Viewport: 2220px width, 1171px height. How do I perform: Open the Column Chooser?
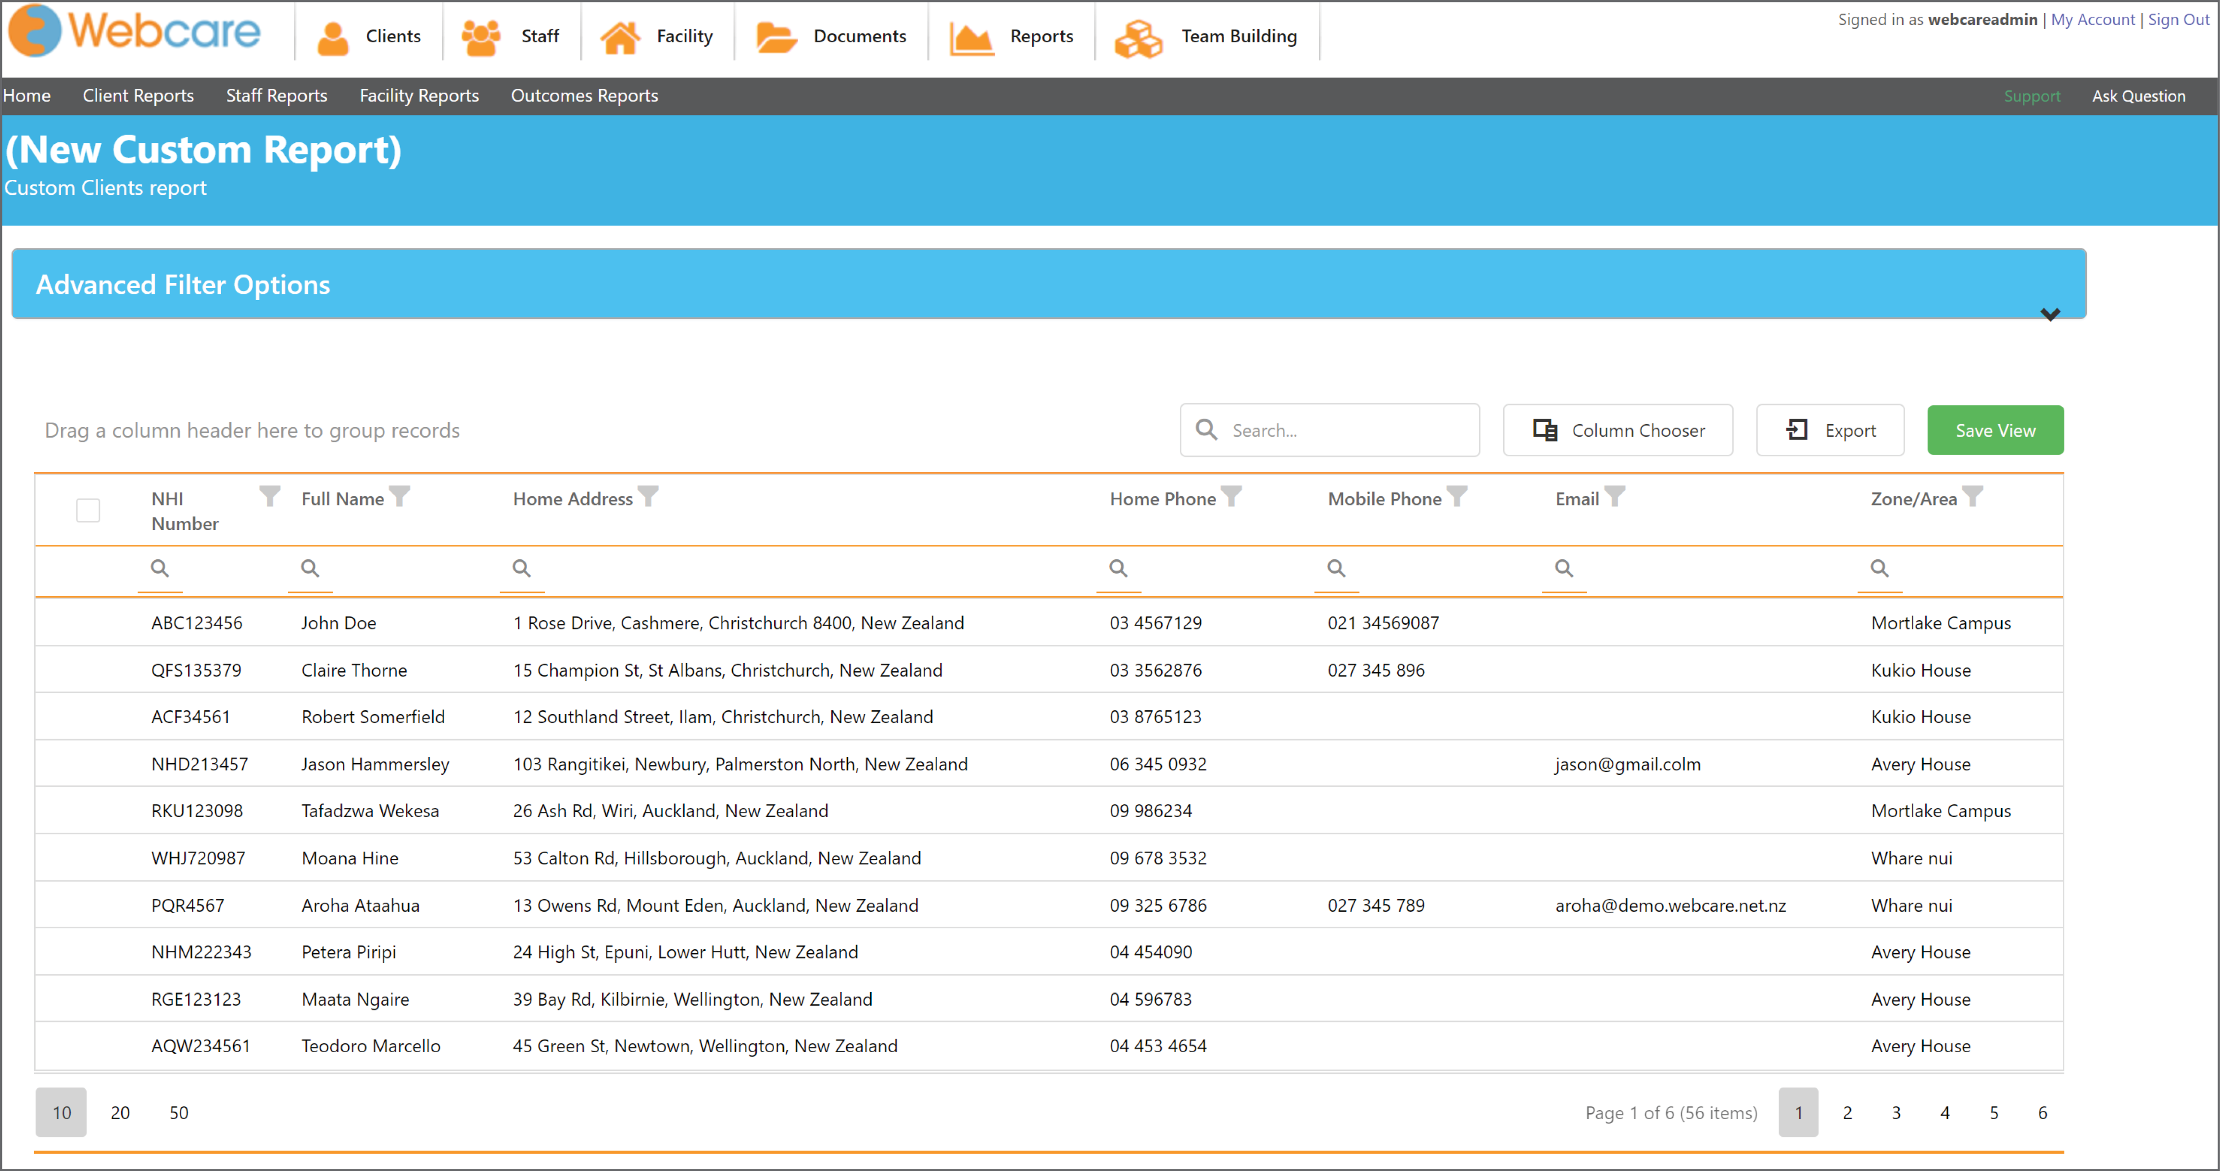pos(1618,430)
